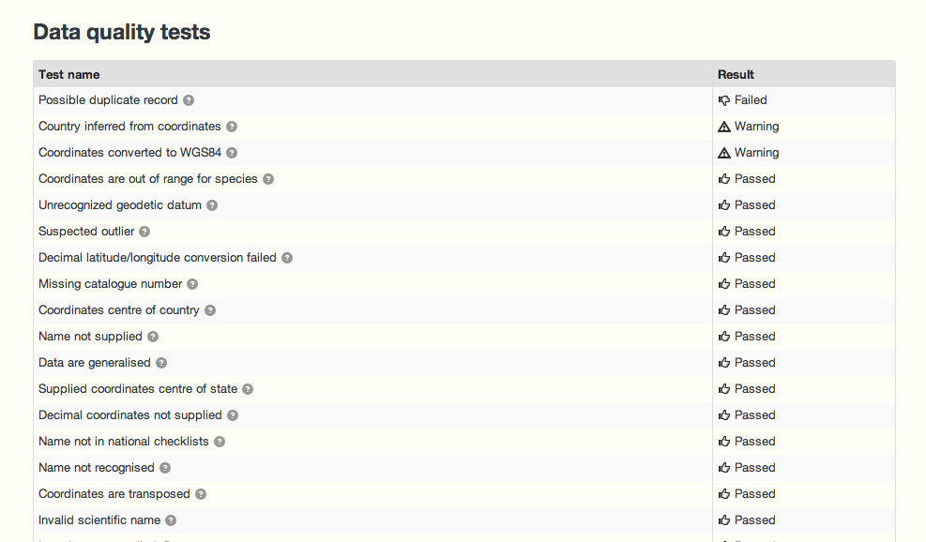Open help for Supplied coordinates centre of state

(x=247, y=388)
